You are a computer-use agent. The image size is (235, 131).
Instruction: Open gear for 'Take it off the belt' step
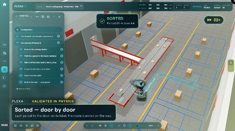(62, 62)
